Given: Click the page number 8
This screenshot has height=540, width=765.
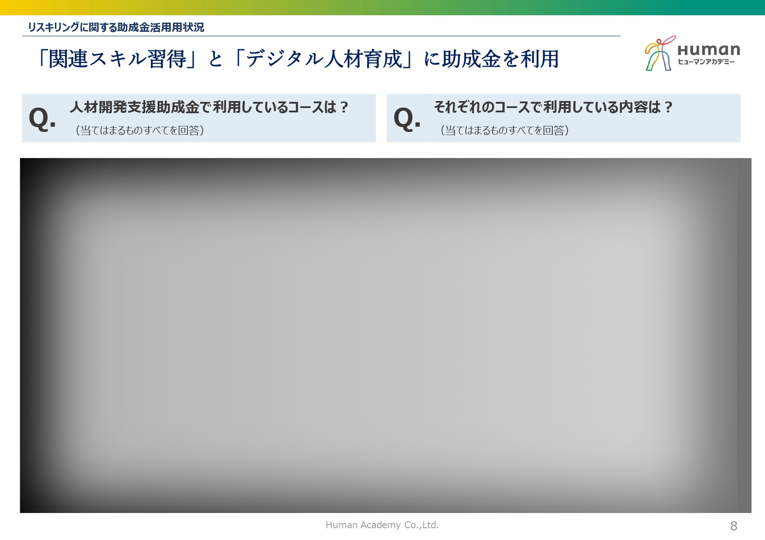Looking at the screenshot, I should 734,526.
